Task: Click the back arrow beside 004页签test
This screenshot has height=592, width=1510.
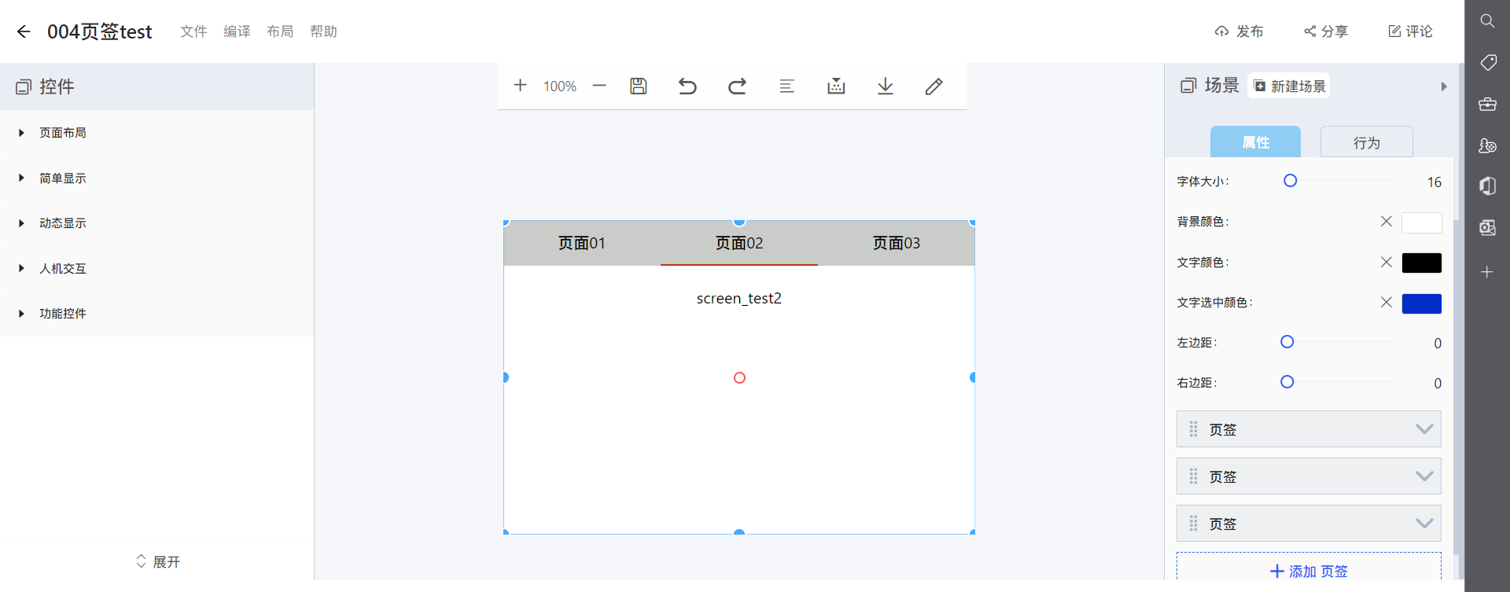Action: pyautogui.click(x=24, y=31)
